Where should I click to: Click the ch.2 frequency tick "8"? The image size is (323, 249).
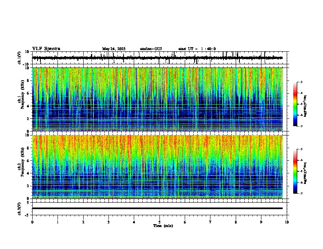[x=28, y=148]
